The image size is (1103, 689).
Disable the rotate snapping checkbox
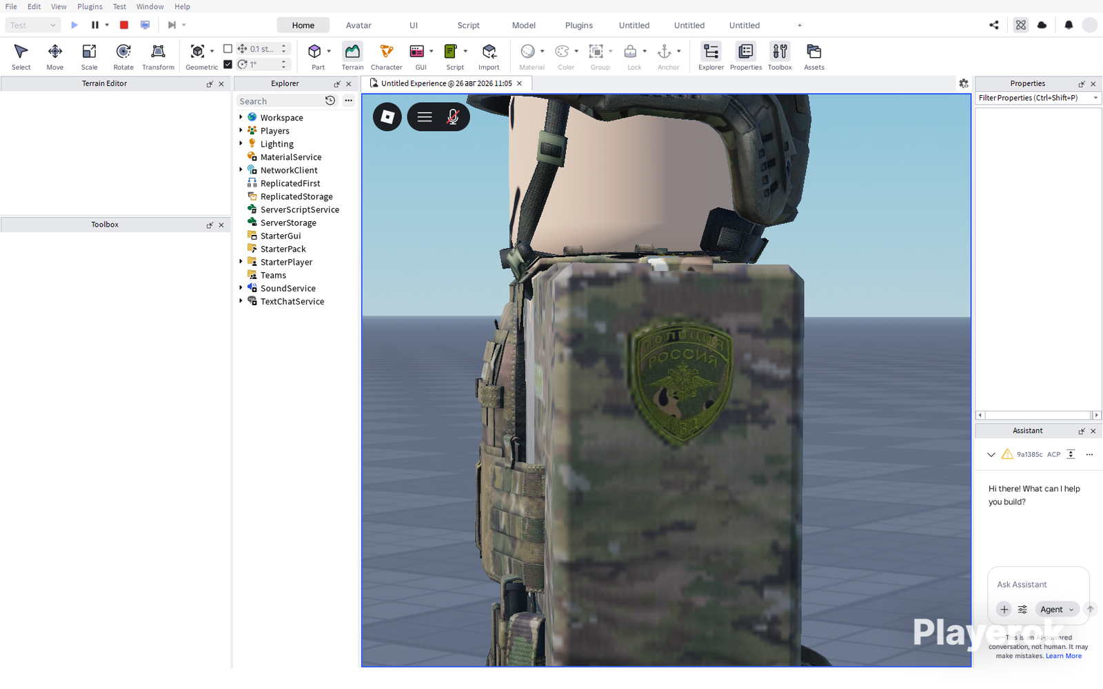[228, 64]
